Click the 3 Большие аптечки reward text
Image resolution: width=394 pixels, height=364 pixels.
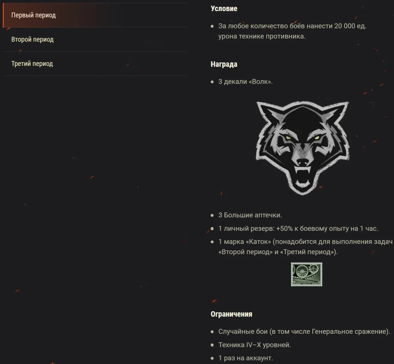[x=250, y=215]
